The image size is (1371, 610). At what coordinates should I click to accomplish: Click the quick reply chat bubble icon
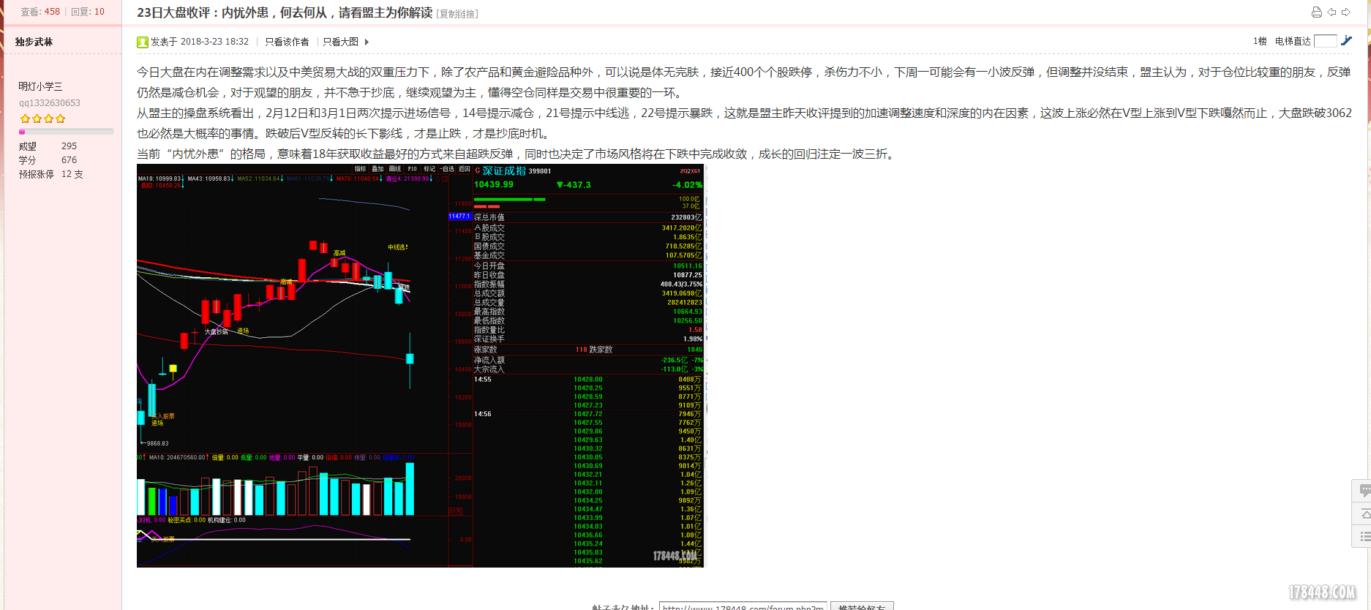pyautogui.click(x=1364, y=490)
